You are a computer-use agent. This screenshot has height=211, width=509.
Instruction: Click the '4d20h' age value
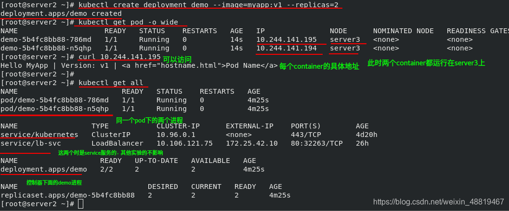click(366, 135)
